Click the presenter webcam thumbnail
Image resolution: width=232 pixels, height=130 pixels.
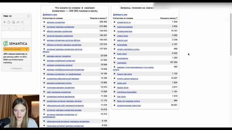(x=20, y=111)
